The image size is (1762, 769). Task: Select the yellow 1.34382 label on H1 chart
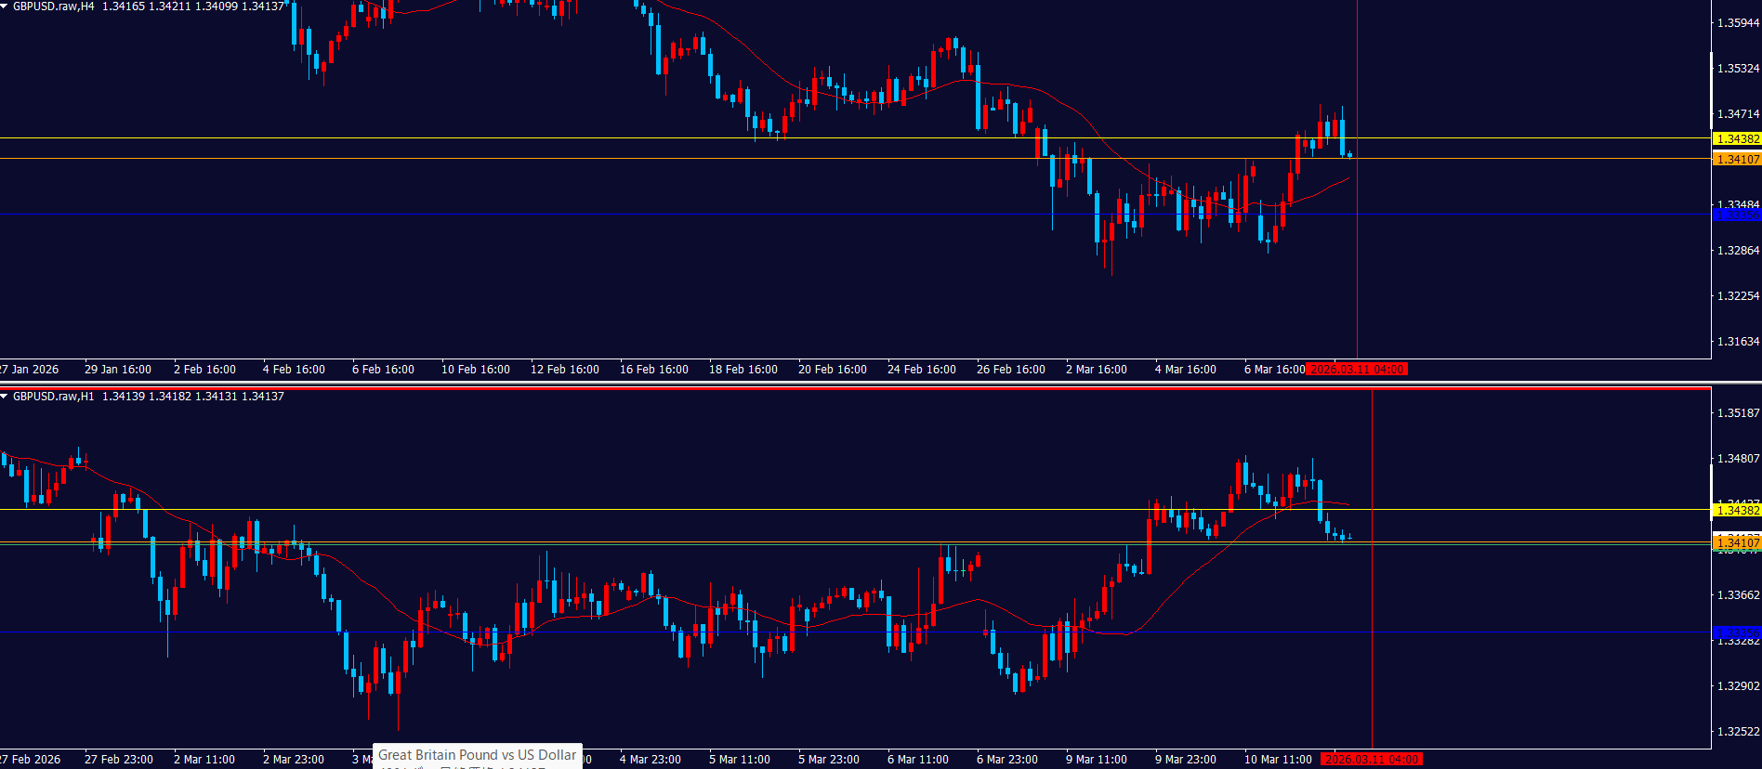[x=1736, y=510]
